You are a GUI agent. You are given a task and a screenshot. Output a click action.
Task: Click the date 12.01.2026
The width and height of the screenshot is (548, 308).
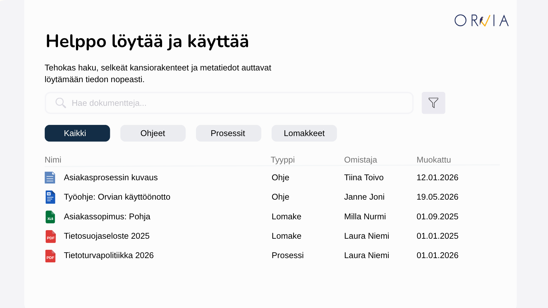click(437, 177)
